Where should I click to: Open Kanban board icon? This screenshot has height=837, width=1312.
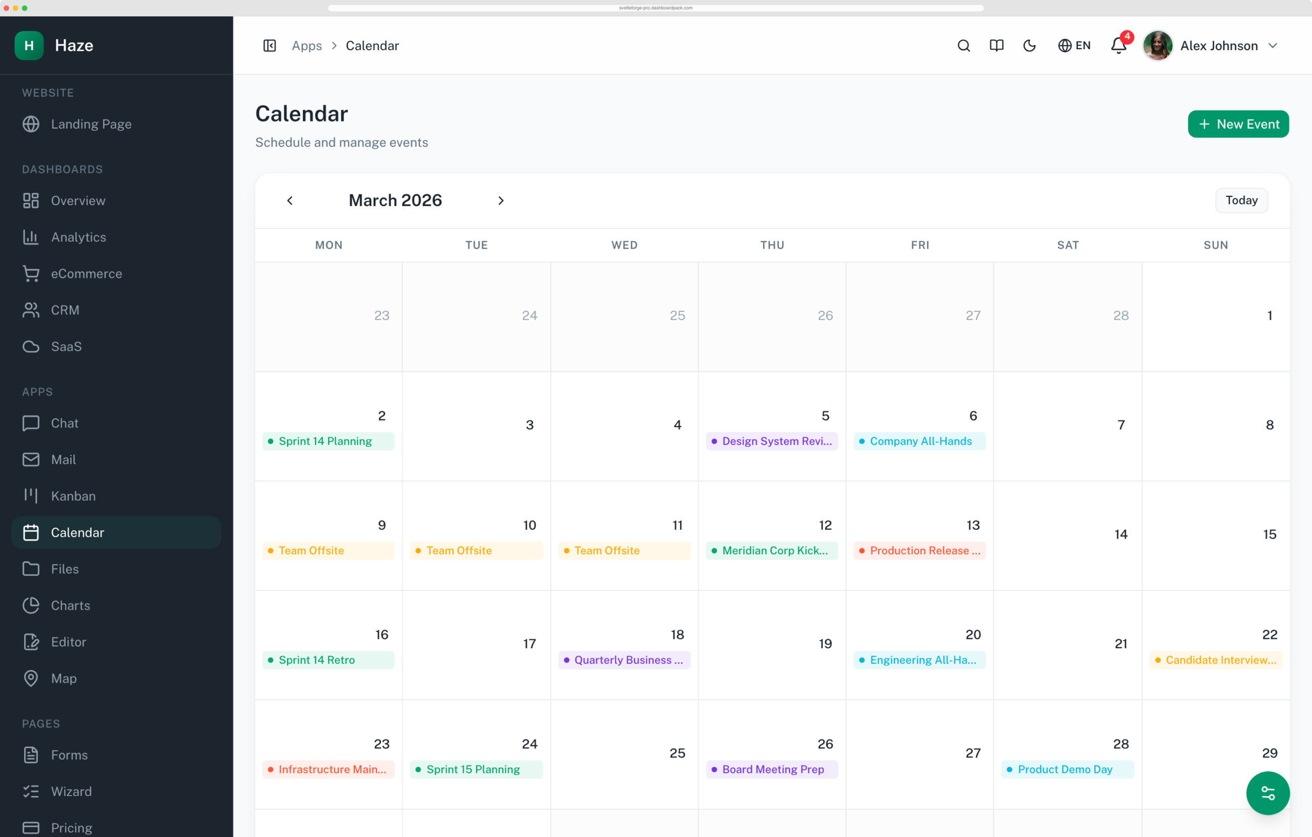click(x=31, y=495)
